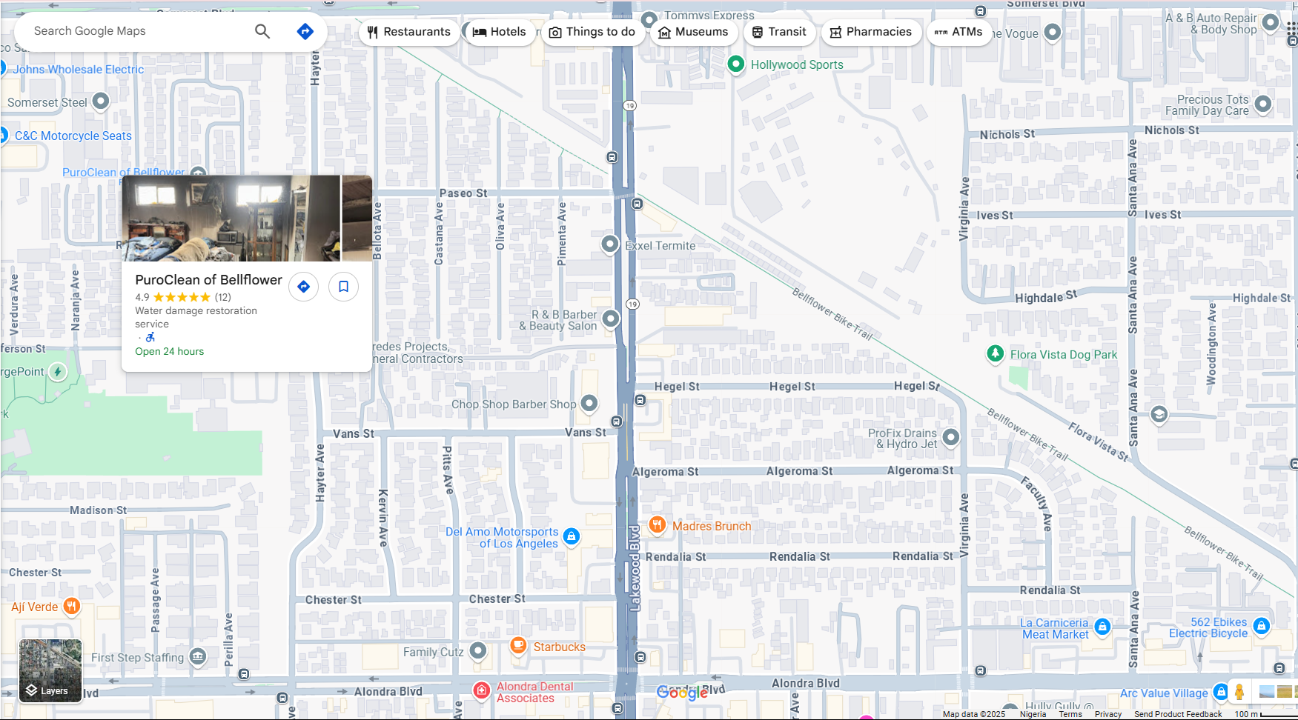Open PuroClean of Bellflower title
The width and height of the screenshot is (1298, 720).
208,280
